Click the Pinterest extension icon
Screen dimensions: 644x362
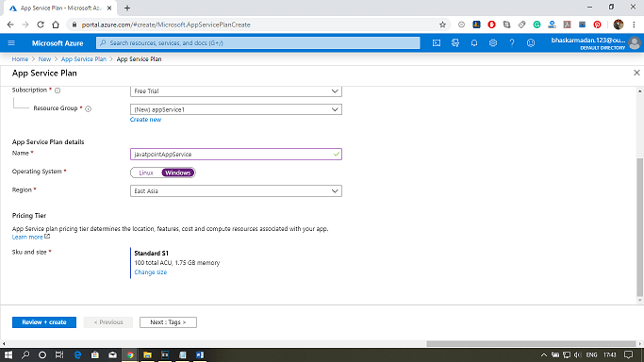pos(597,25)
